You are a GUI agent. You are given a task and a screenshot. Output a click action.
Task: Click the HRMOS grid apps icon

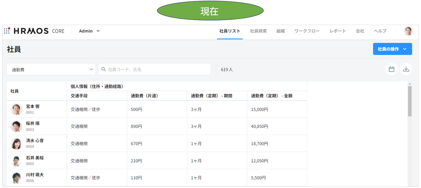(x=7, y=31)
